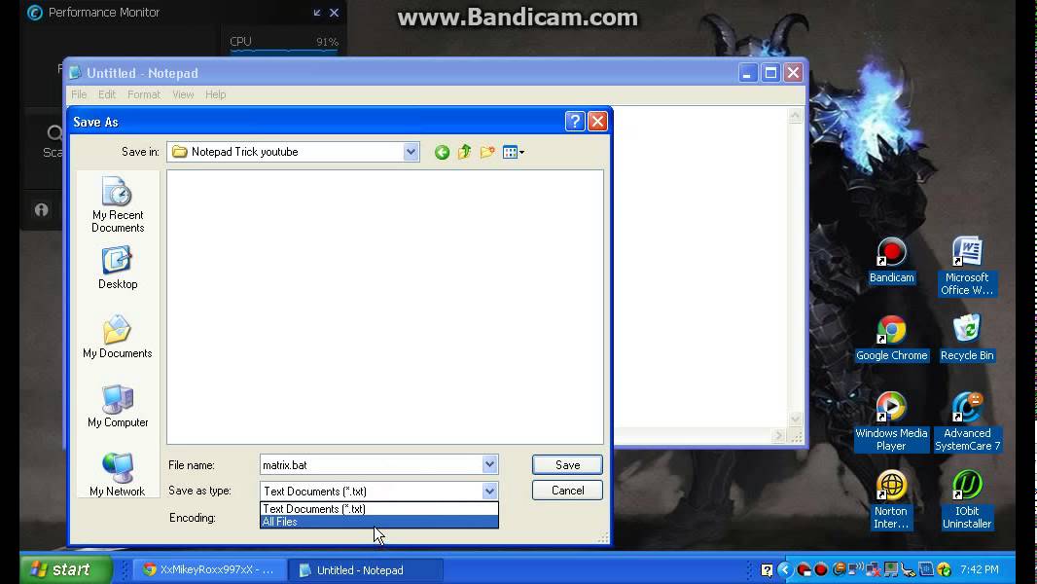This screenshot has height=584, width=1037.
Task: Open the Format menu in Notepad
Action: 144,94
